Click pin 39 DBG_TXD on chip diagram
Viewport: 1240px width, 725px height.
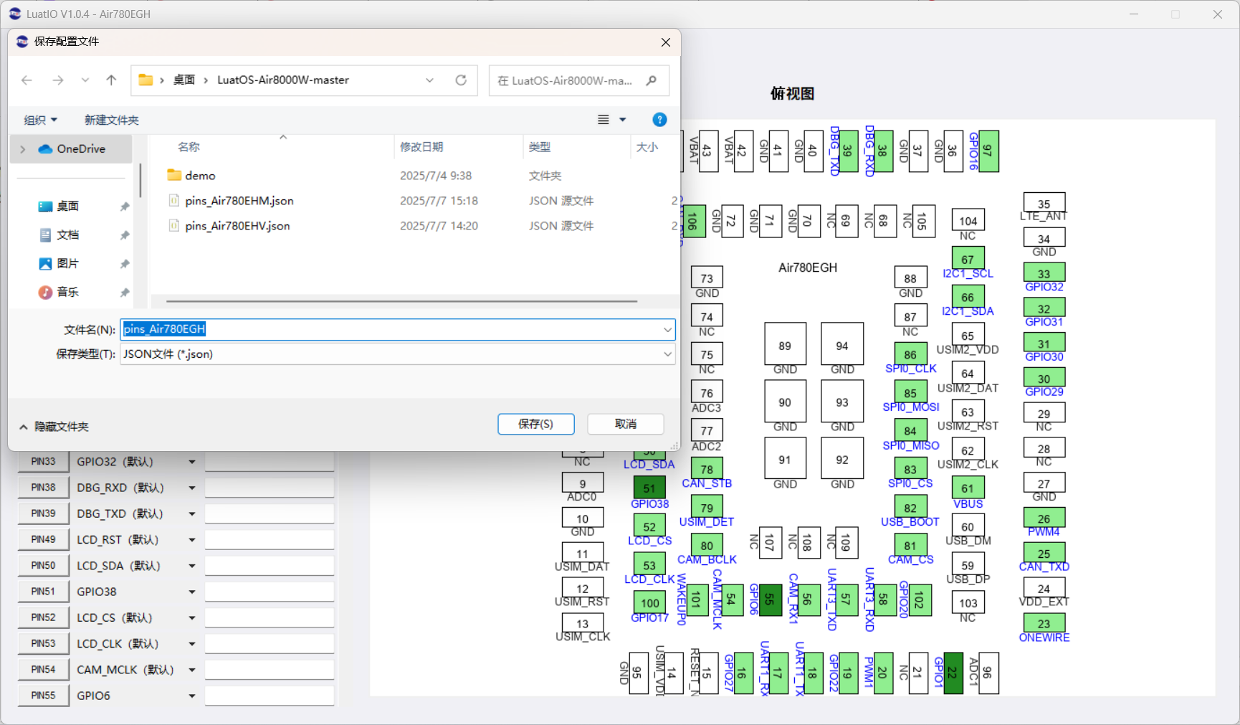[848, 151]
